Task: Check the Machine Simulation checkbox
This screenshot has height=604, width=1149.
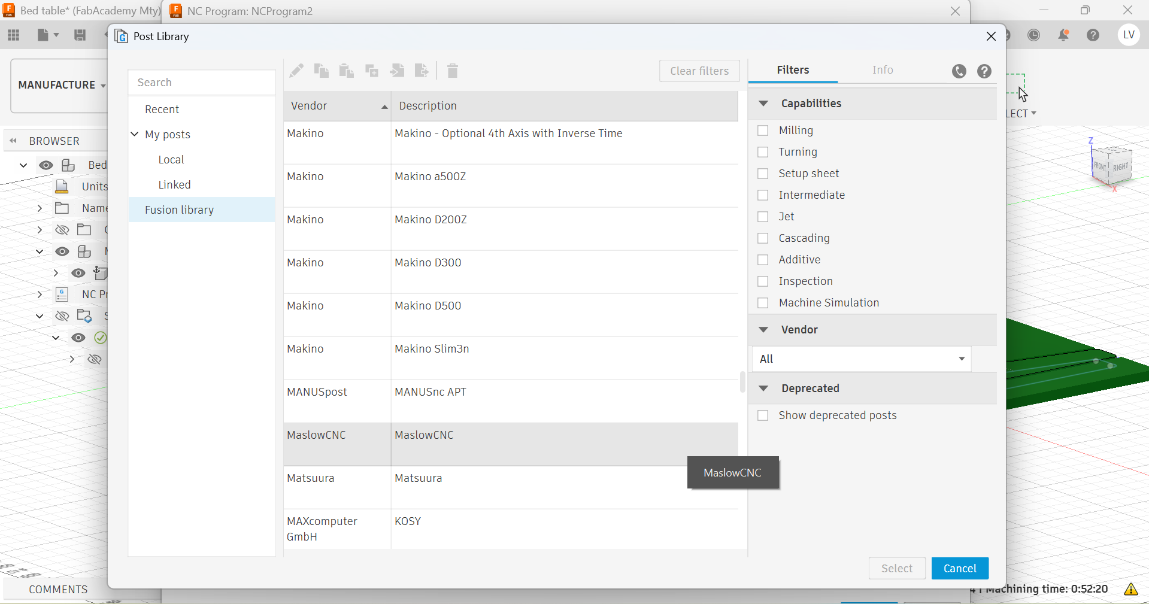Action: tap(763, 303)
